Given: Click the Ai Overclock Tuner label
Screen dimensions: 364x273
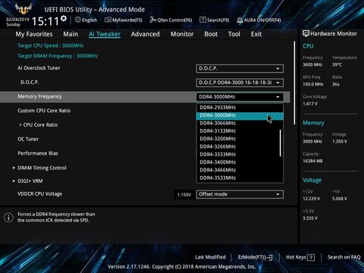Looking at the screenshot, I should click(x=39, y=68).
